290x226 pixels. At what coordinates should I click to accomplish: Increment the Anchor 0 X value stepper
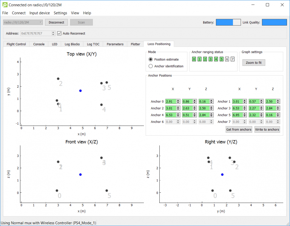[178, 101]
